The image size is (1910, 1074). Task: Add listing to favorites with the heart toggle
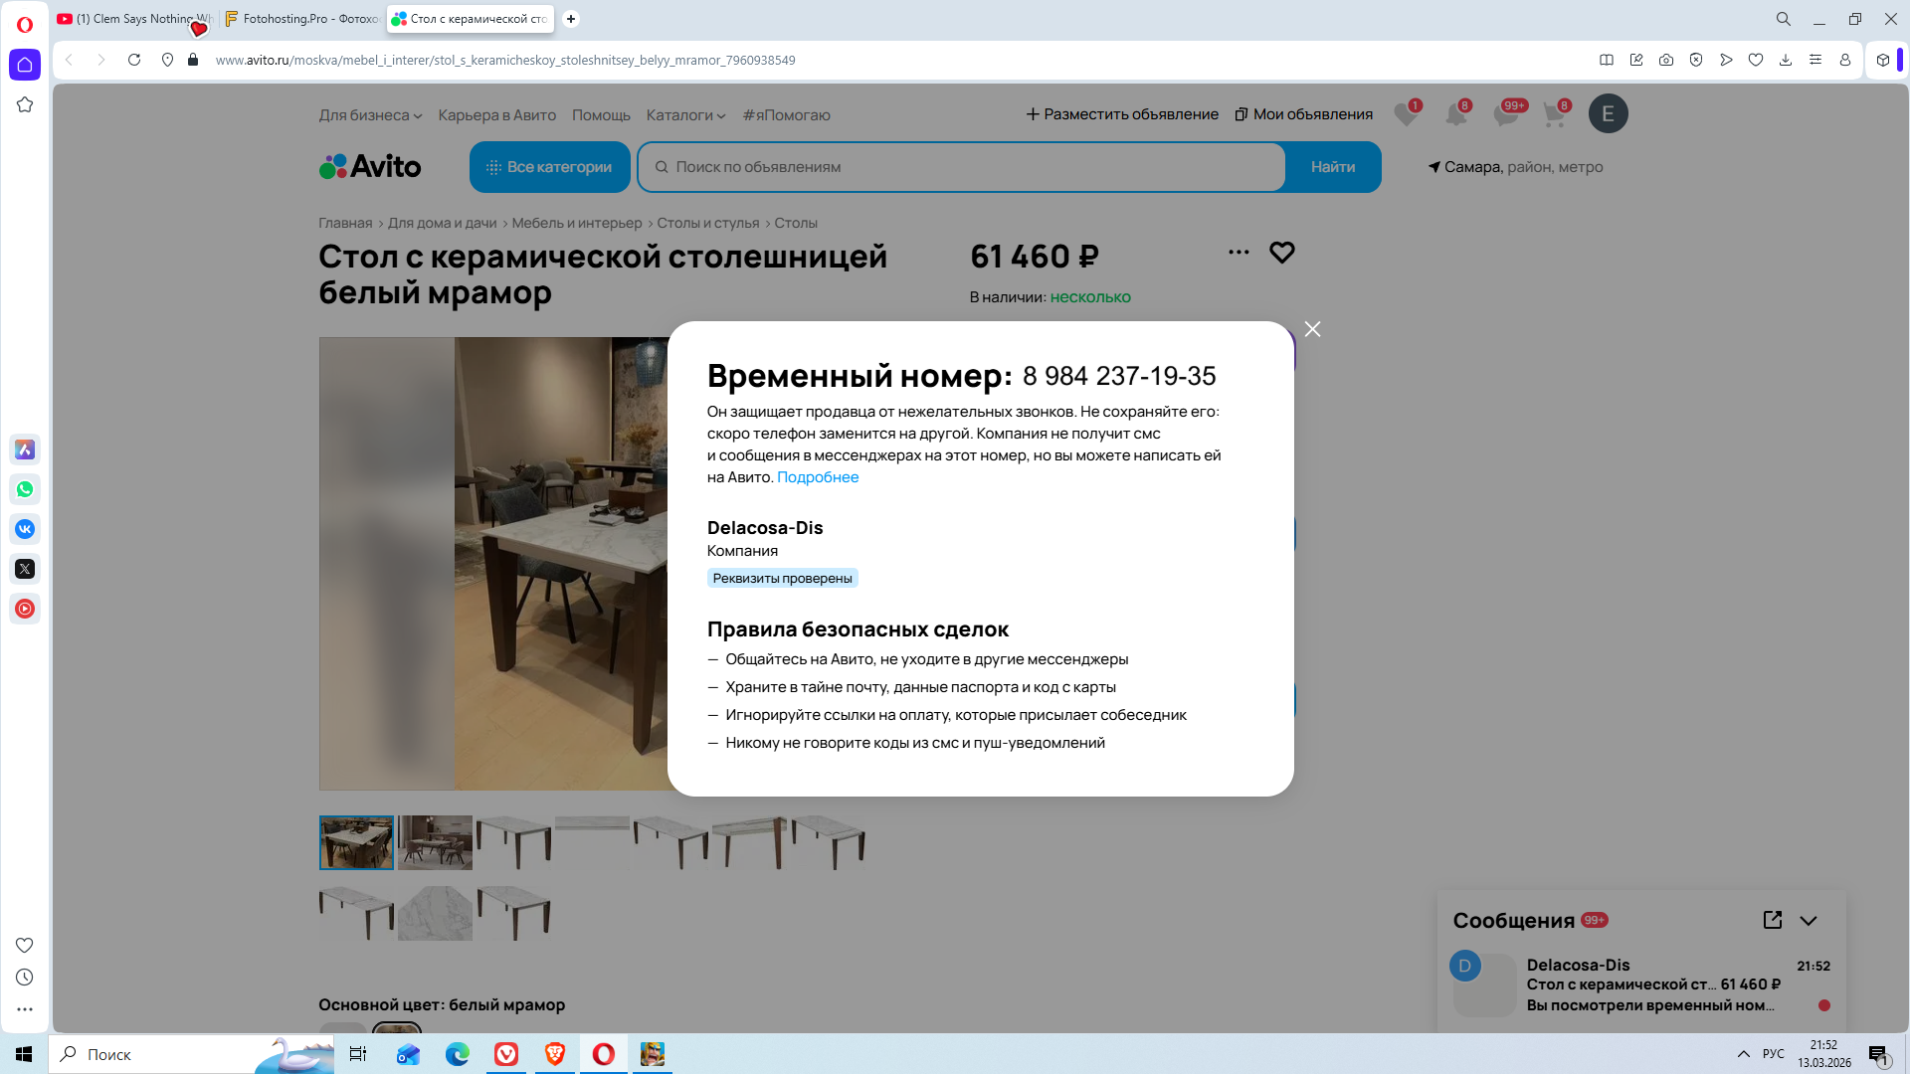pyautogui.click(x=1282, y=253)
